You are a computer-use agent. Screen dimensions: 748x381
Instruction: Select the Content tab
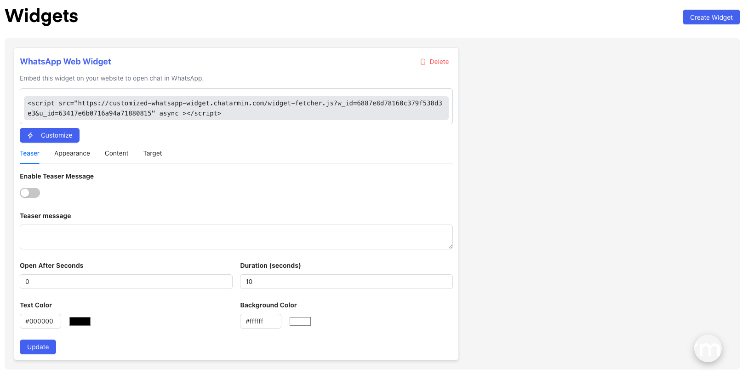117,153
